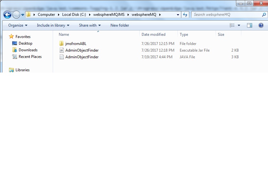Screen dimensions: 268x190
Task: Click the Back navigation arrow button
Action: pyautogui.click(x=7, y=15)
